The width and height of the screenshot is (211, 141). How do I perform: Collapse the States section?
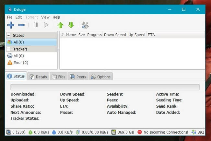coord(9,35)
